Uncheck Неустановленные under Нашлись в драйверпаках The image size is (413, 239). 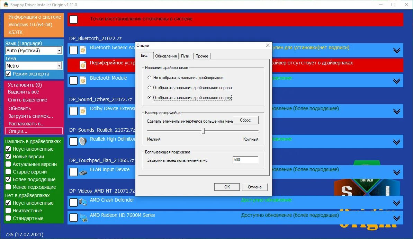[8, 149]
